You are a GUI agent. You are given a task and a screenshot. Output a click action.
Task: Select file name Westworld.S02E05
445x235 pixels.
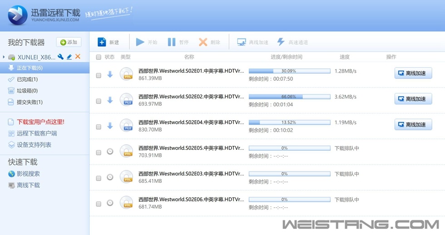coord(191,148)
